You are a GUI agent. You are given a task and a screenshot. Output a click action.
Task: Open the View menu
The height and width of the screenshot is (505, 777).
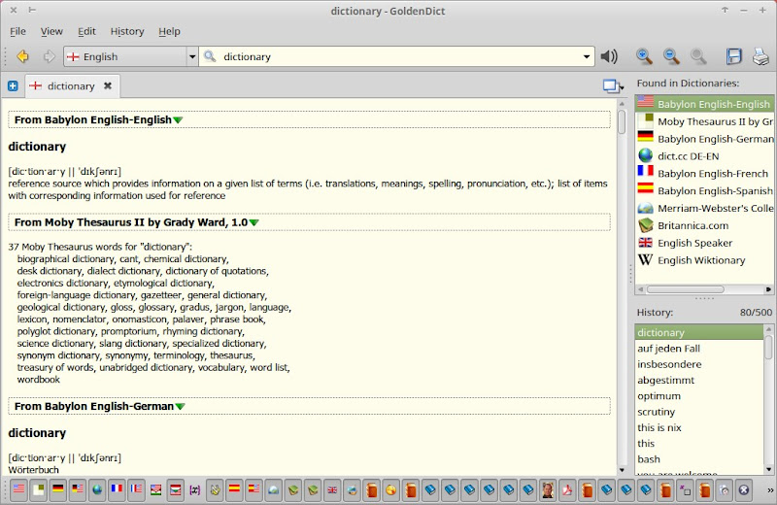pyautogui.click(x=51, y=31)
